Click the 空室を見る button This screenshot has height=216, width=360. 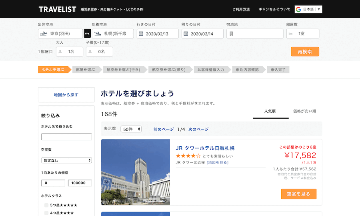click(299, 194)
